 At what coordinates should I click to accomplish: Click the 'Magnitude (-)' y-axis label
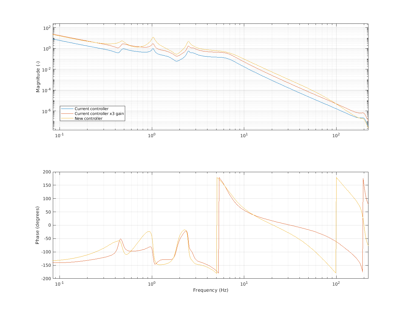point(38,77)
